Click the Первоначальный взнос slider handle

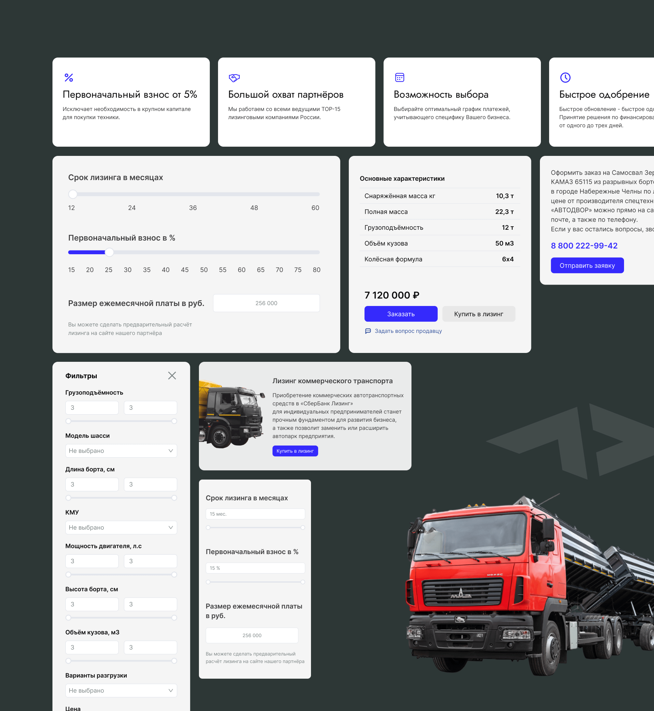pos(109,252)
